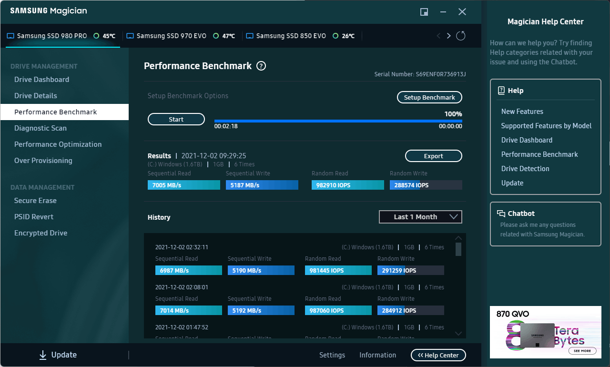Screen dimensions: 610x367
Task: Click the 45°C temperature indicator circle
Action: (x=96, y=36)
